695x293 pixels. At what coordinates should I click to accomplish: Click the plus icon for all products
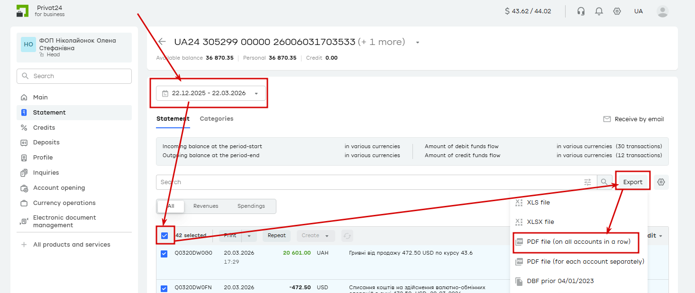tap(24, 245)
